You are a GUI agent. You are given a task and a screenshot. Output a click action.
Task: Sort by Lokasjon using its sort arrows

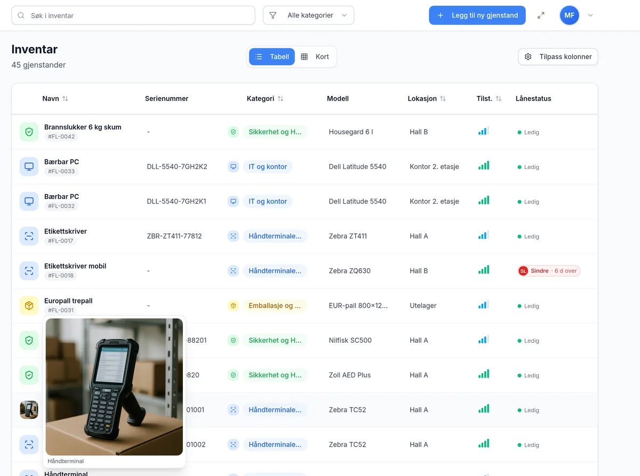click(x=443, y=99)
